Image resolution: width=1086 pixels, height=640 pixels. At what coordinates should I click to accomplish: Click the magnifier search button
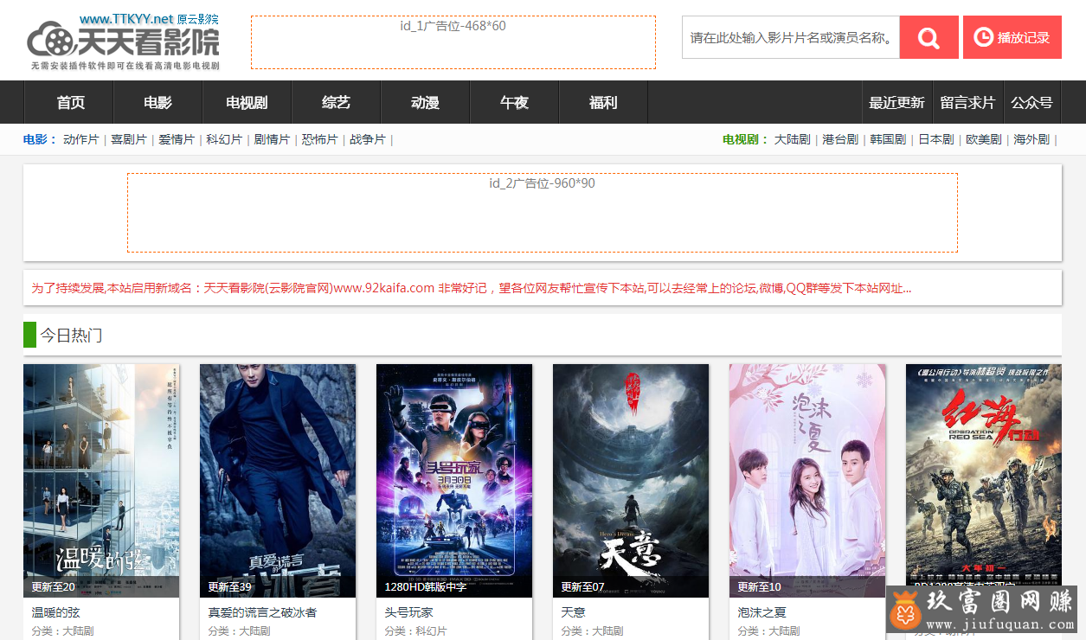(x=929, y=37)
